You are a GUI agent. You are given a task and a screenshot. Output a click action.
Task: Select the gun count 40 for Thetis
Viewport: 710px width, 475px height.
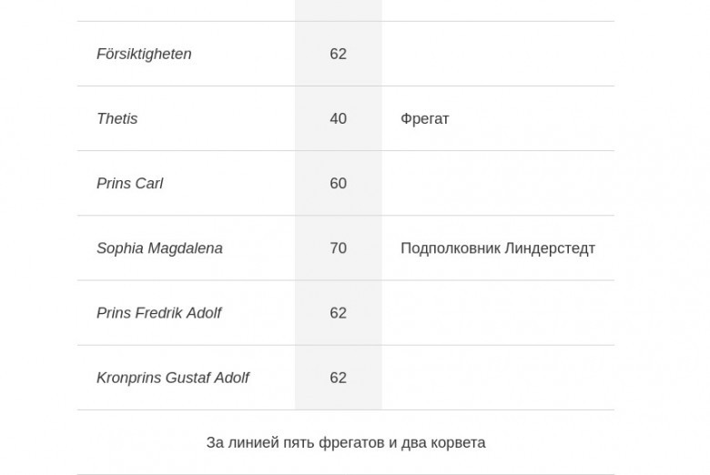pyautogui.click(x=339, y=118)
